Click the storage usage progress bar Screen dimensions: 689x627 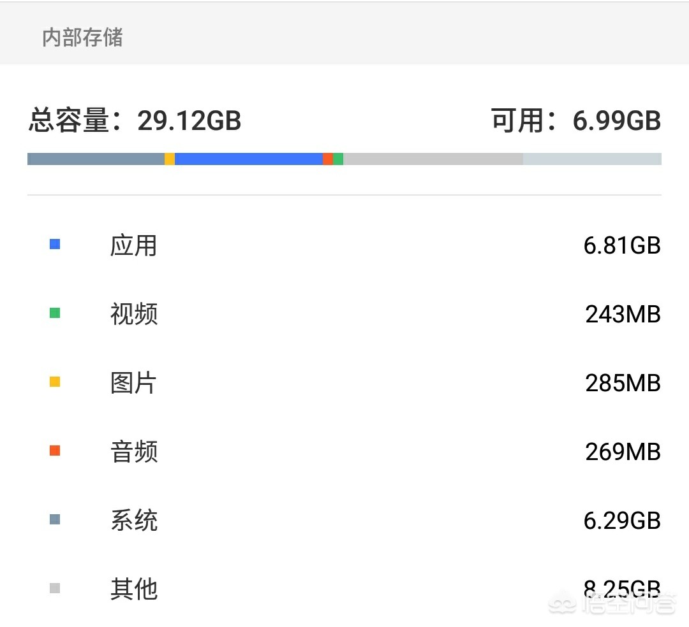click(344, 158)
